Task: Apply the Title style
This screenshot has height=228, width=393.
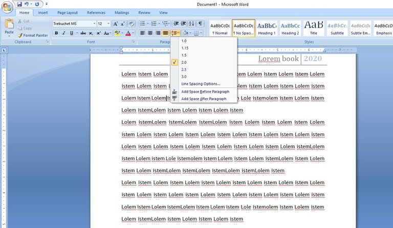Action: pyautogui.click(x=314, y=28)
